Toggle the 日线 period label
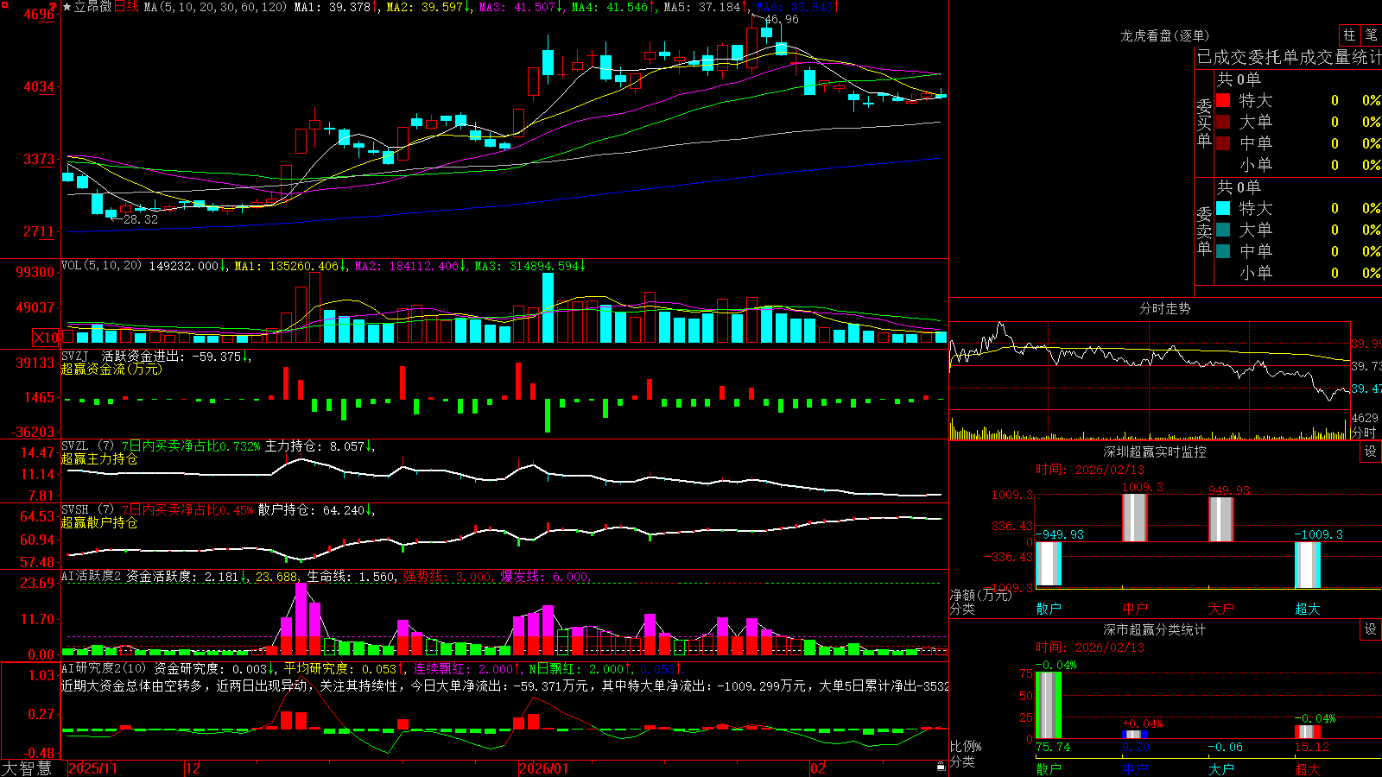Image resolution: width=1382 pixels, height=777 pixels. (x=126, y=7)
